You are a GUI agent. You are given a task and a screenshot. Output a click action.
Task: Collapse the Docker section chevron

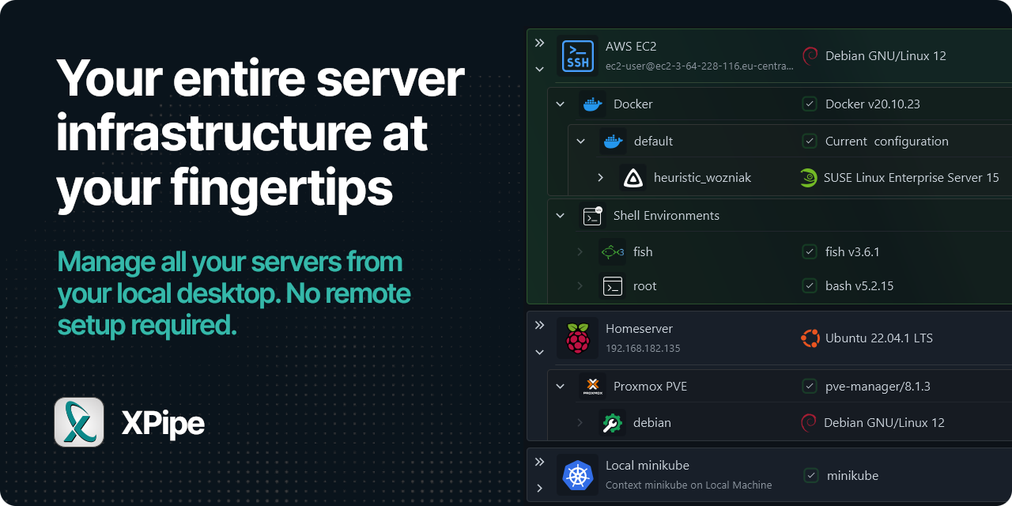point(560,104)
